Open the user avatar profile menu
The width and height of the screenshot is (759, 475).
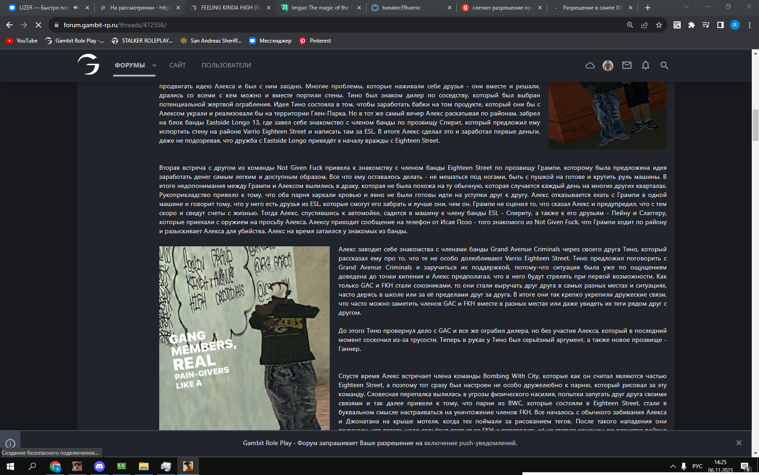pyautogui.click(x=607, y=66)
